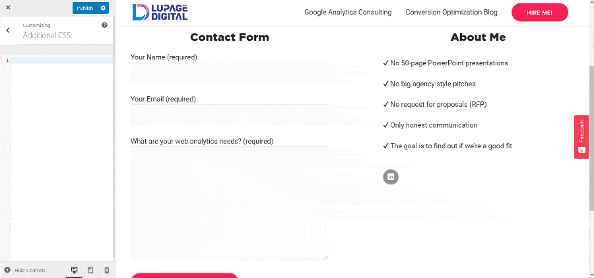Collapse the panel via Hide Controls
594x278 pixels.
pos(24,270)
